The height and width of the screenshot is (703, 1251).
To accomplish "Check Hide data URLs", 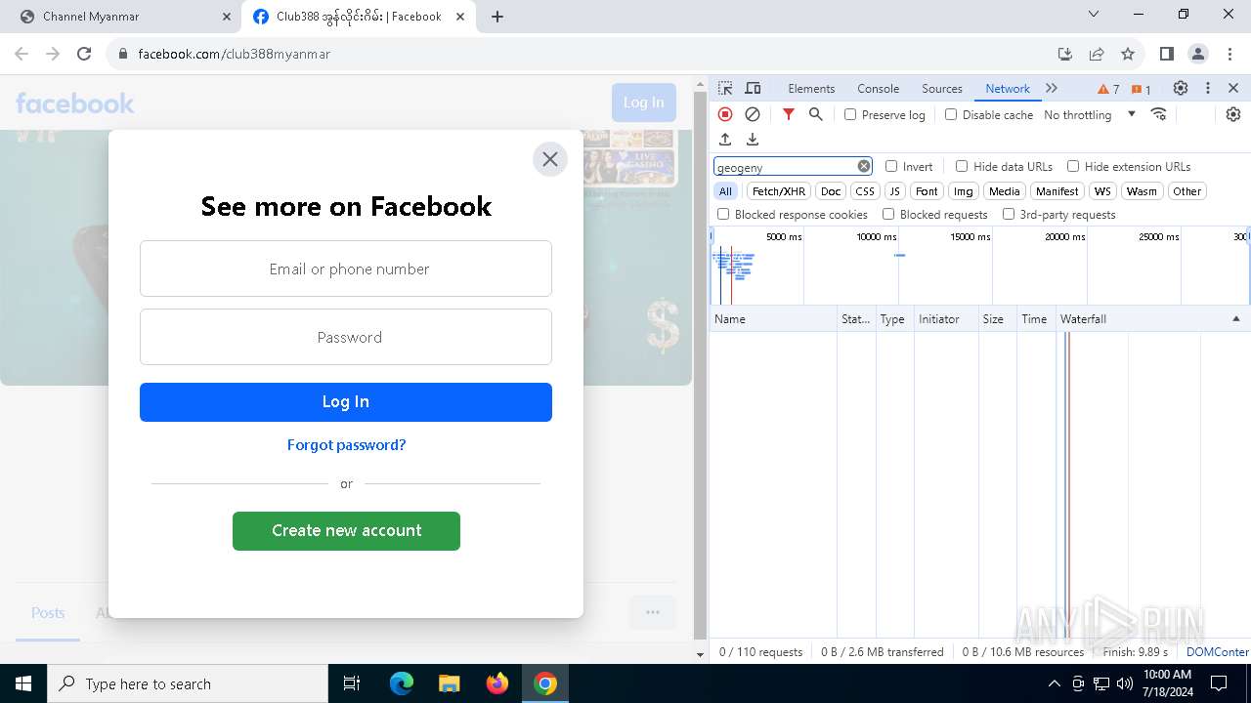I will pyautogui.click(x=962, y=166).
